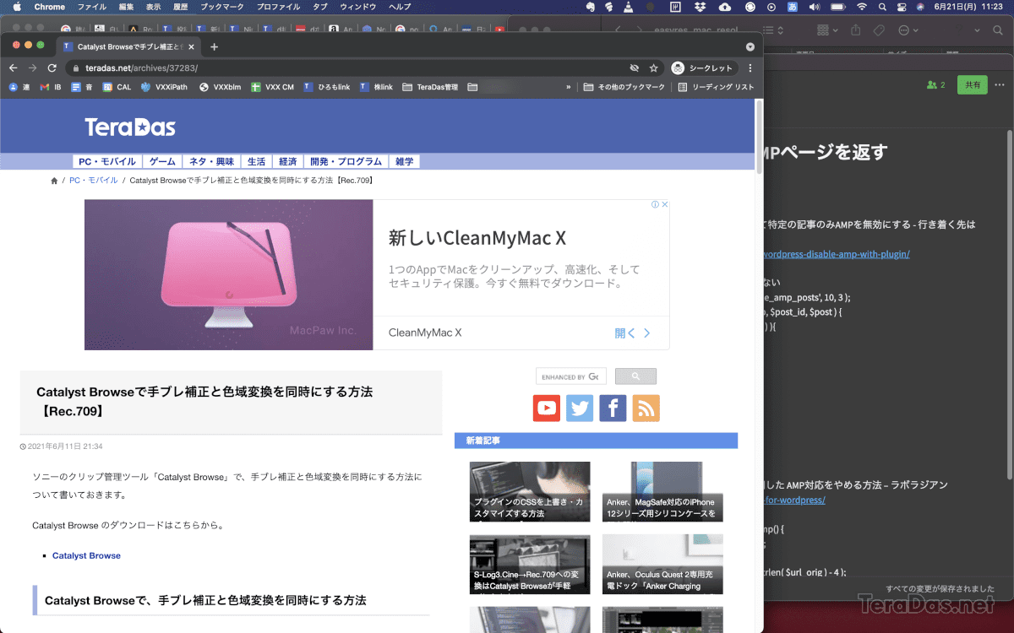
Task: Open the CAL calendar bookmark
Action: [117, 87]
